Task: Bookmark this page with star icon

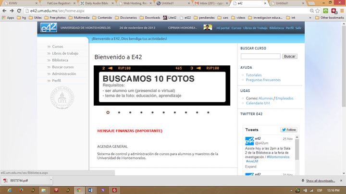Action: (x=318, y=11)
